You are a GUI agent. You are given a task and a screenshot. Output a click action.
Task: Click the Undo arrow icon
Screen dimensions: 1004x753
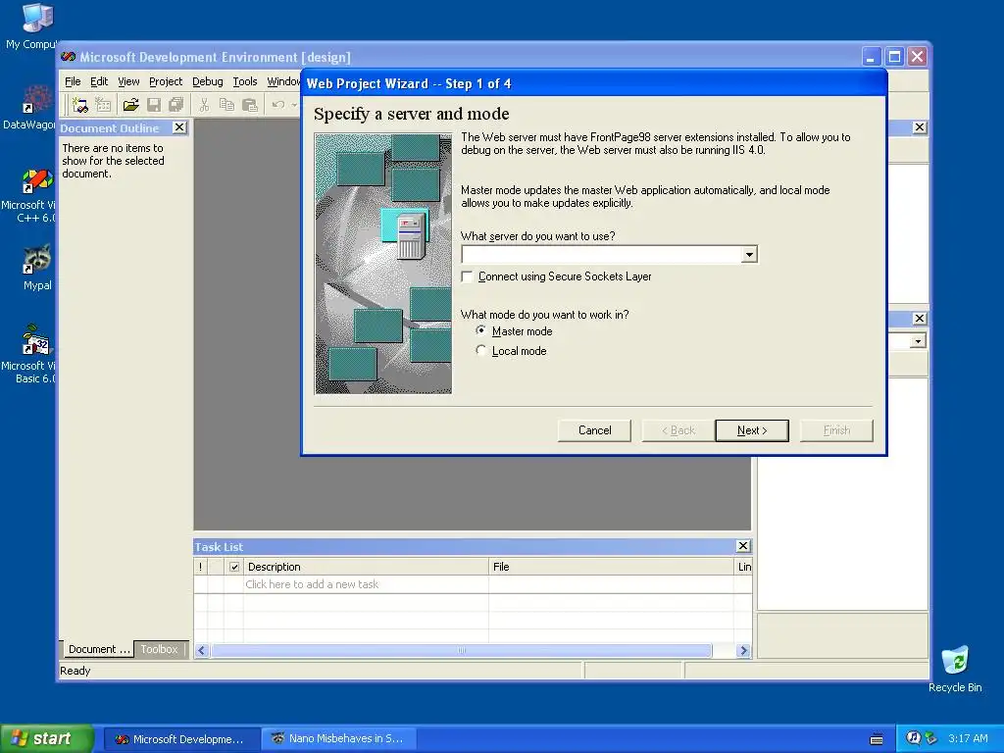click(x=277, y=104)
